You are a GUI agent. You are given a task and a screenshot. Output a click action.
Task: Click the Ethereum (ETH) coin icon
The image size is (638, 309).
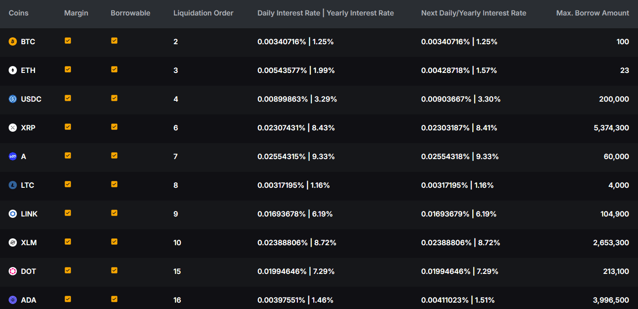pos(13,71)
